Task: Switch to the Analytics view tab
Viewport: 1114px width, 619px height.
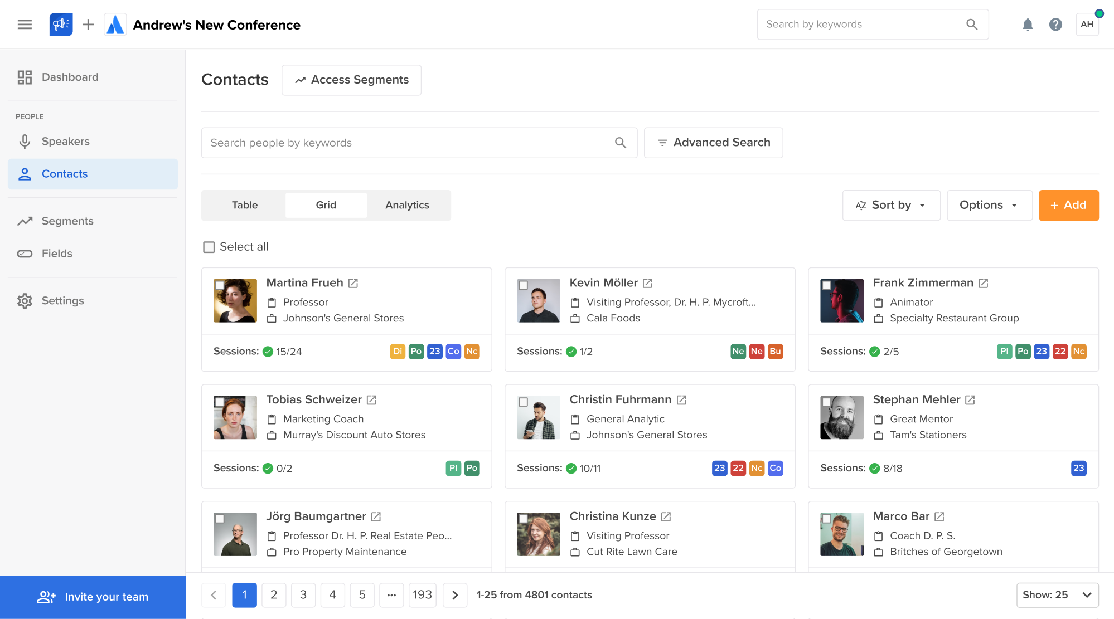Action: coord(406,205)
